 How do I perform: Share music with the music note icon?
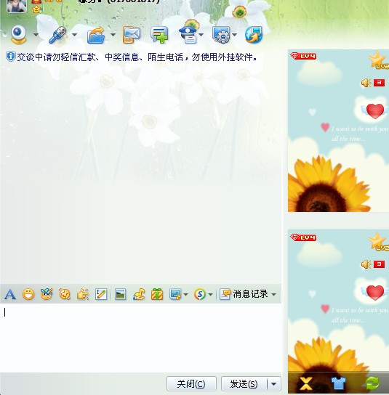coord(139,294)
